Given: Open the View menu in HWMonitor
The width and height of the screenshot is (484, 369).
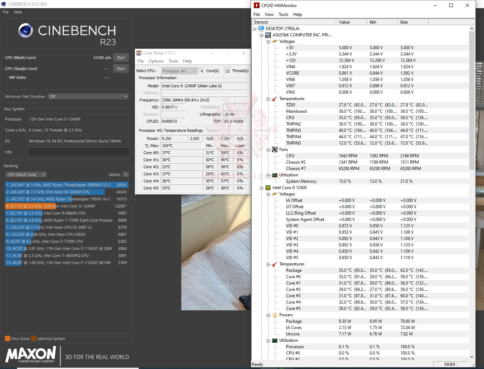Looking at the screenshot, I should [x=269, y=14].
